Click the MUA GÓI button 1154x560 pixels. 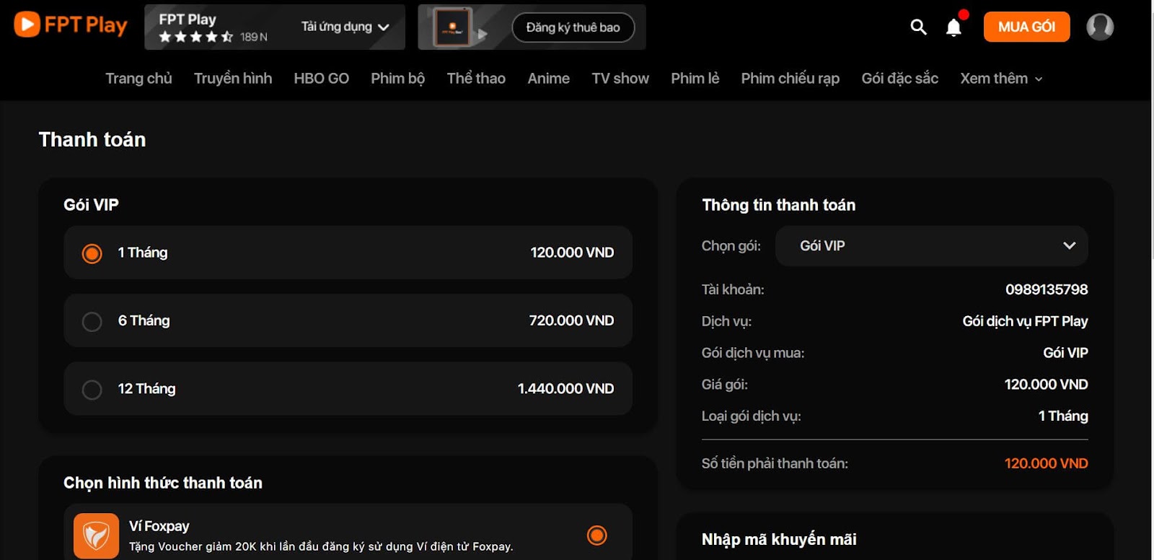1026,27
